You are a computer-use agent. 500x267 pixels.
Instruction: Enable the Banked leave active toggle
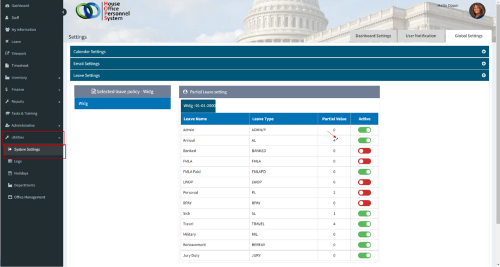click(x=365, y=151)
